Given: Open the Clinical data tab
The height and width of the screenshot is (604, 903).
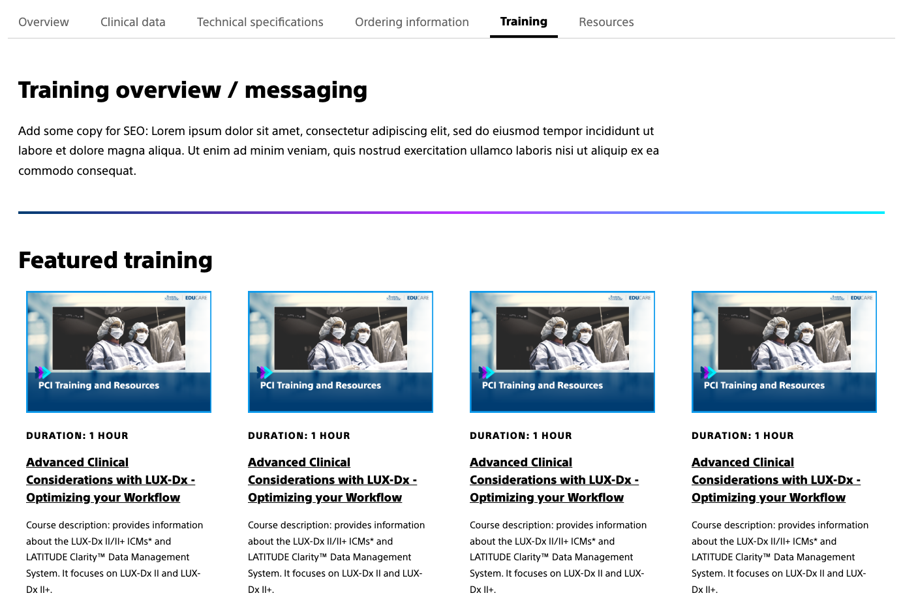Looking at the screenshot, I should pos(132,22).
